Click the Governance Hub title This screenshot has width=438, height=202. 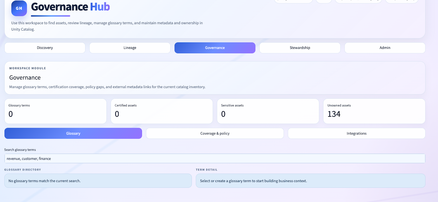click(x=70, y=7)
